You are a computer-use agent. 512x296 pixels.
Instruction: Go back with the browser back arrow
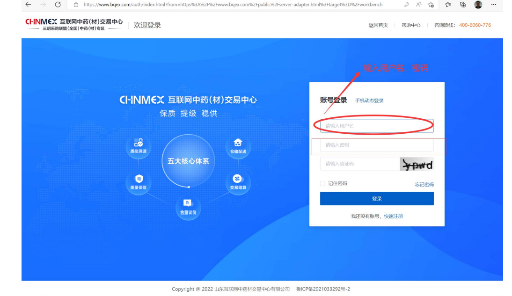point(29,5)
